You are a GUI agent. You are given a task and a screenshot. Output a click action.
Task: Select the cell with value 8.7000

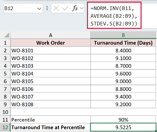tap(123, 66)
